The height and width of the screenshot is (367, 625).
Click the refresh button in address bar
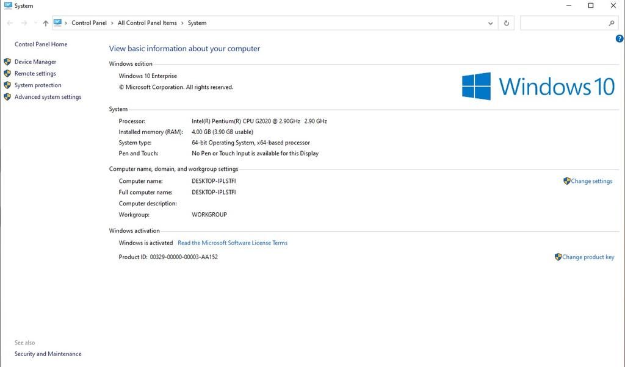click(506, 23)
